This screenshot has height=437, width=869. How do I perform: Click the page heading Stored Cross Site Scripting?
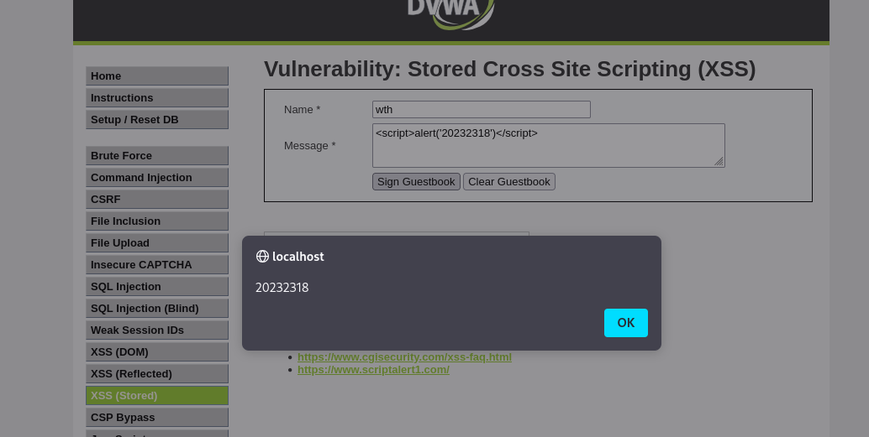point(510,69)
